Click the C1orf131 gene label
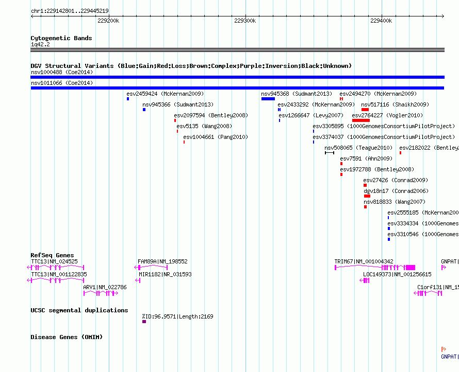The width and height of the screenshot is (459, 372). coord(438,287)
